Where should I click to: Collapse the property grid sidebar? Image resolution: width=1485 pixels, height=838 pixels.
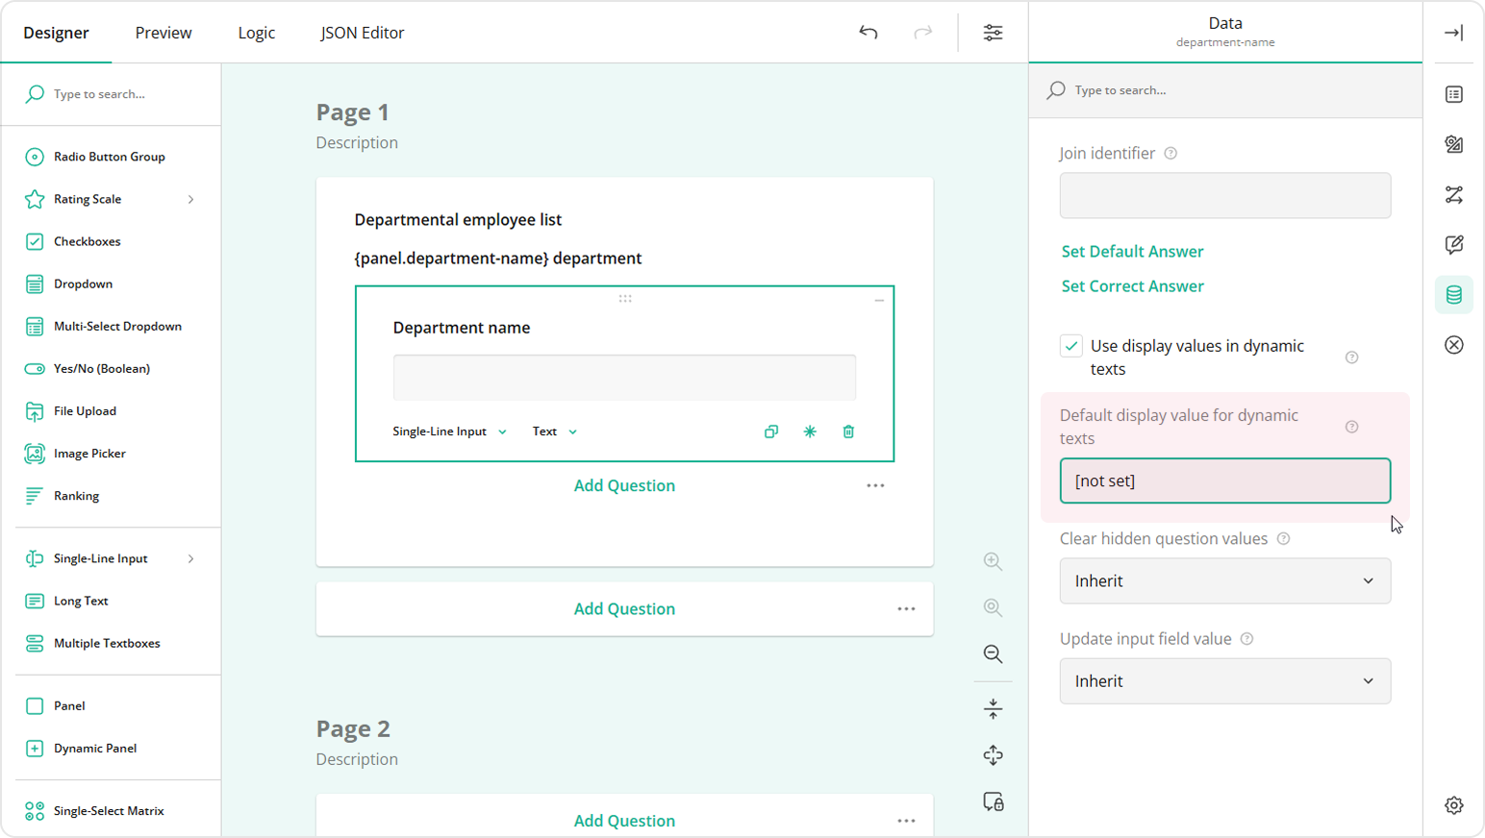coord(1453,32)
